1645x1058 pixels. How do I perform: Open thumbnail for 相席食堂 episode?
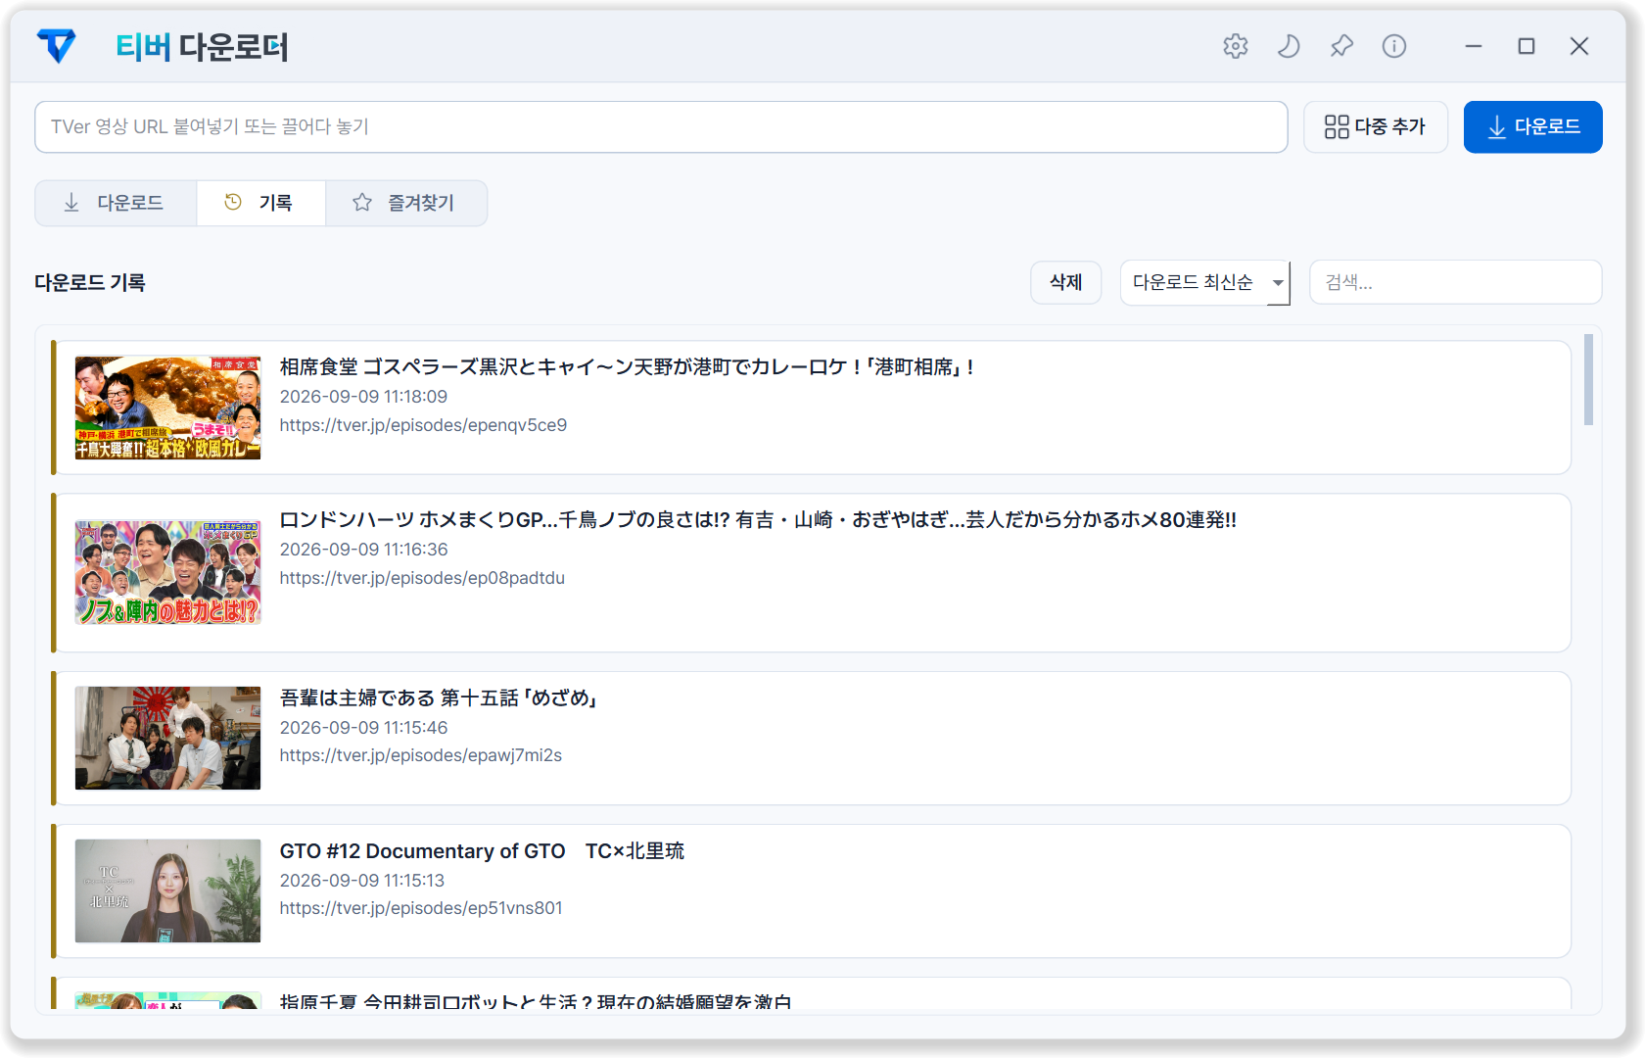(168, 408)
